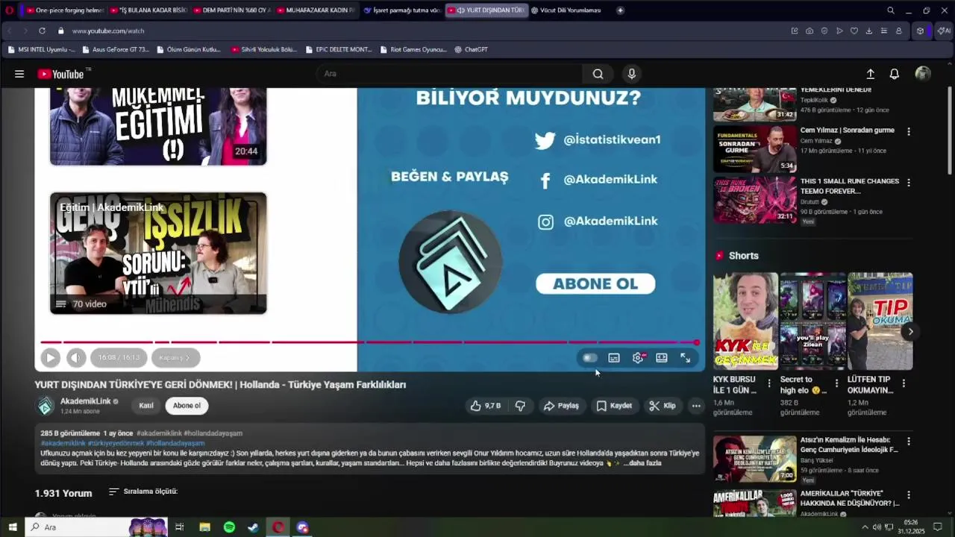
Task: Open the player settings gear
Action: (638, 358)
